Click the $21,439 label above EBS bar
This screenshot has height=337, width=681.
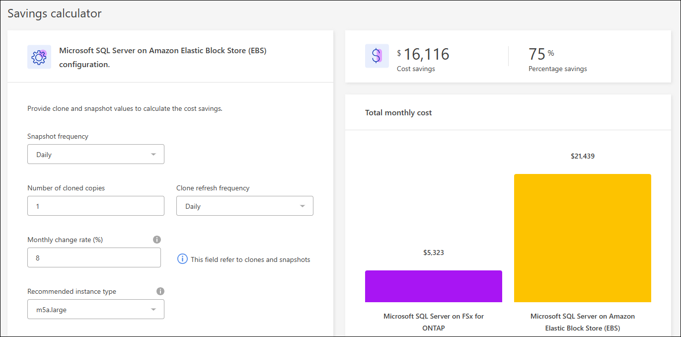tap(582, 156)
